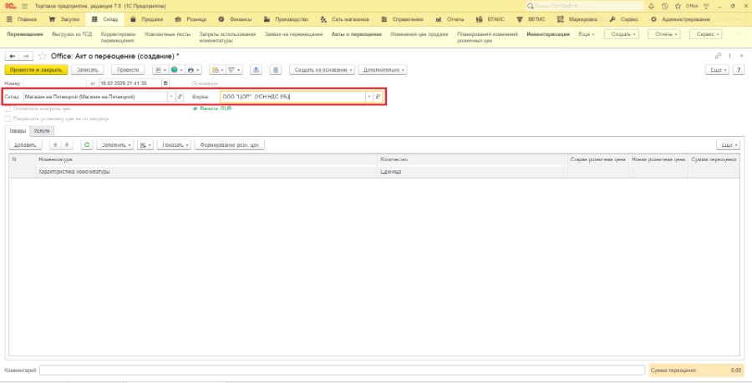Open the help question mark button
The image size is (752, 383).
[739, 70]
